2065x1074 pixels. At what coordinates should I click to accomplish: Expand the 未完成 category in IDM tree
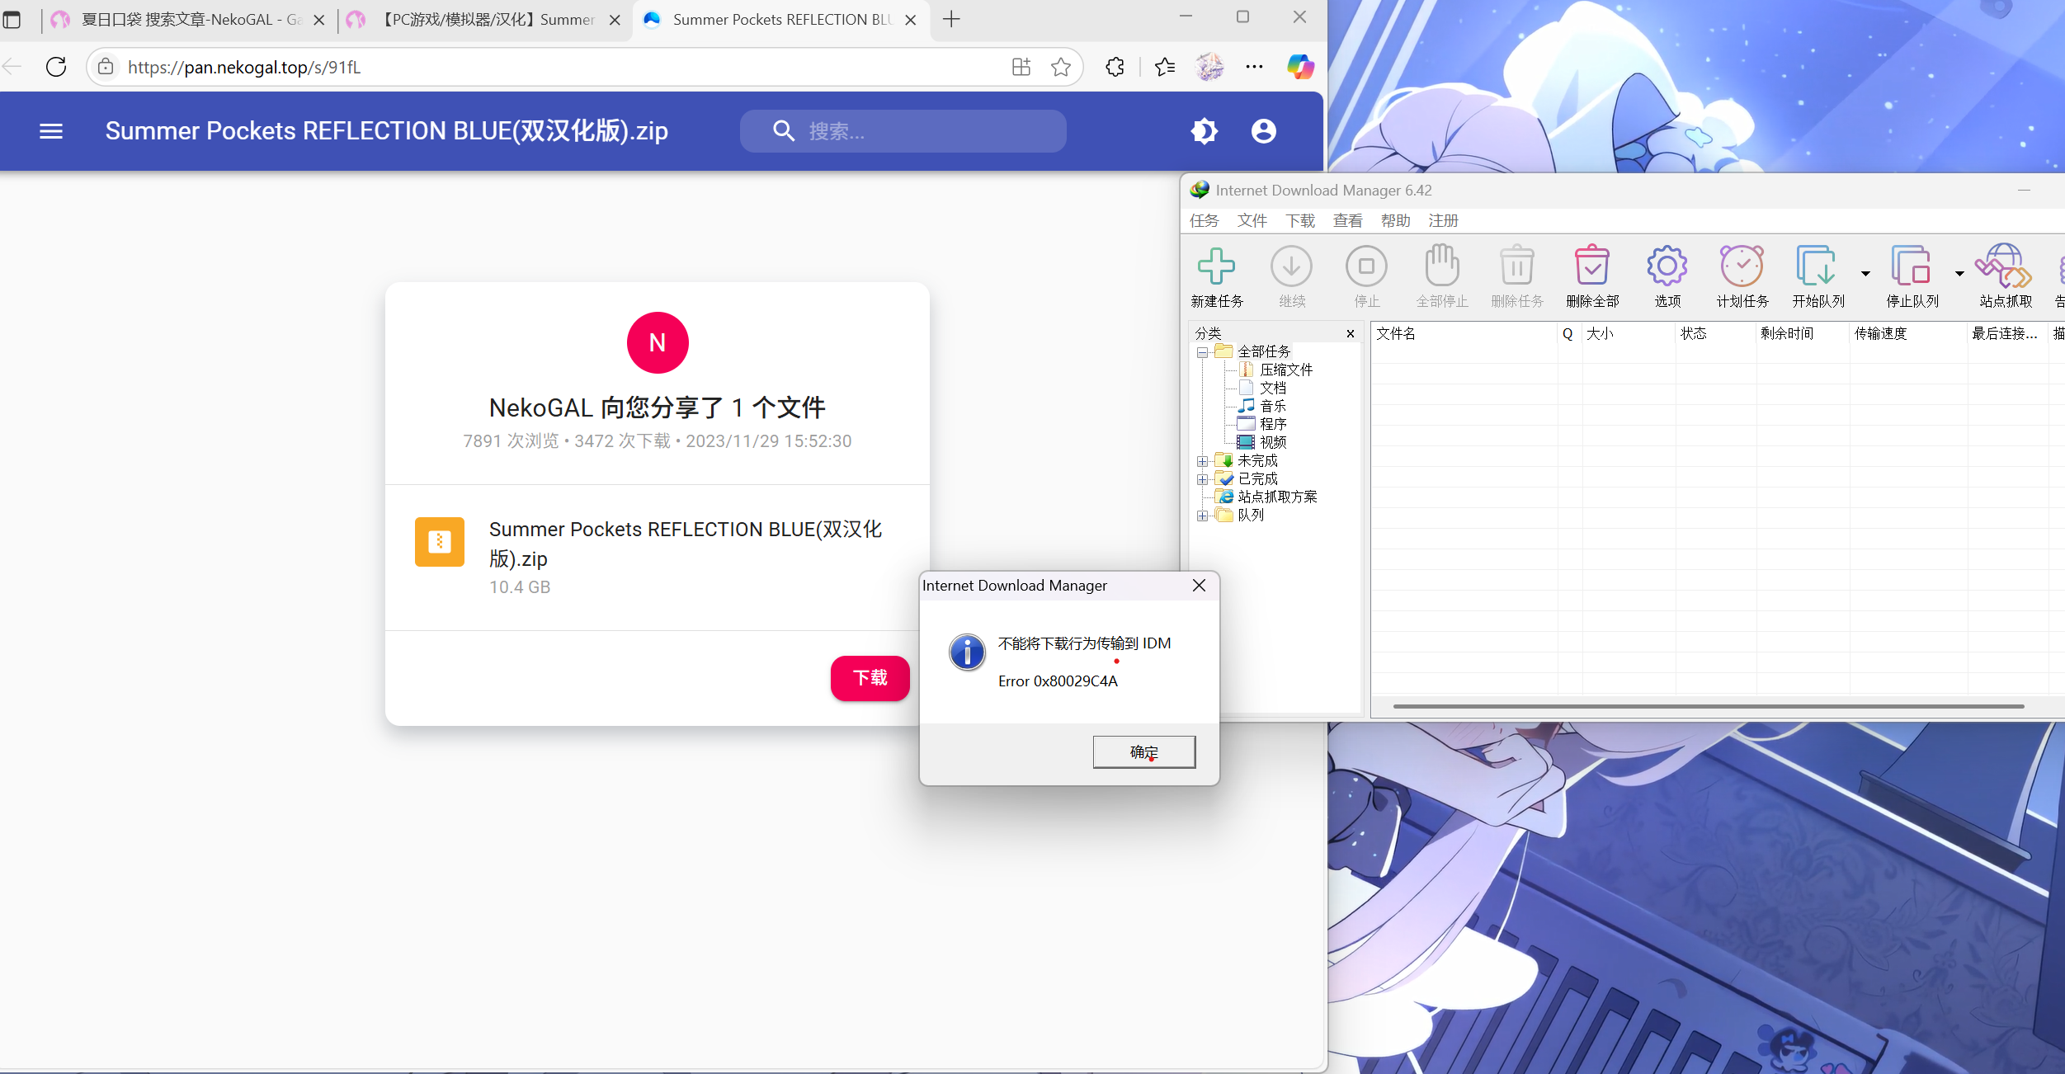[1203, 460]
